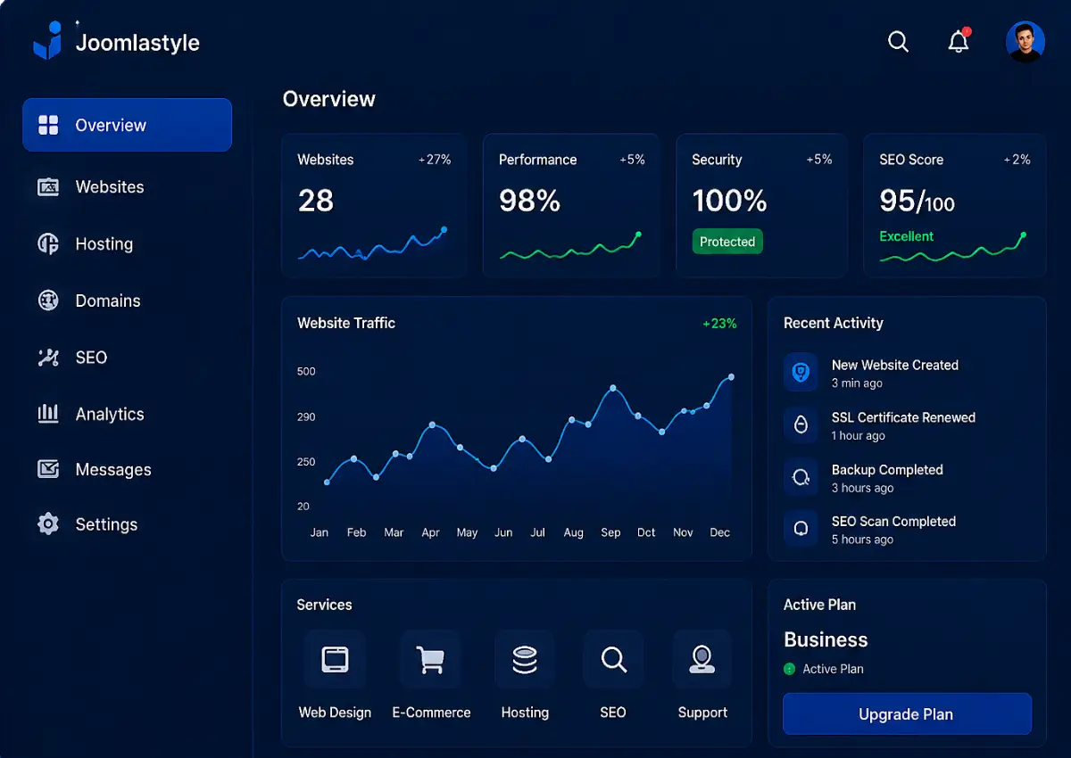Click the Backup Completed activity icon
The image size is (1071, 758).
click(x=801, y=477)
